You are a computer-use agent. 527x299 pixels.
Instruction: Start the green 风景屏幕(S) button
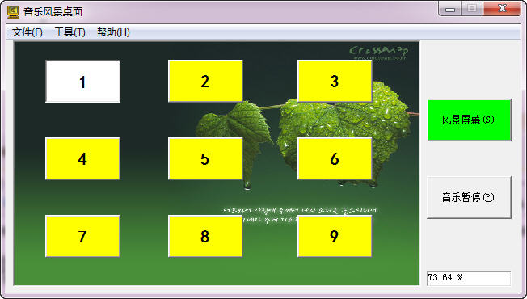coord(469,120)
